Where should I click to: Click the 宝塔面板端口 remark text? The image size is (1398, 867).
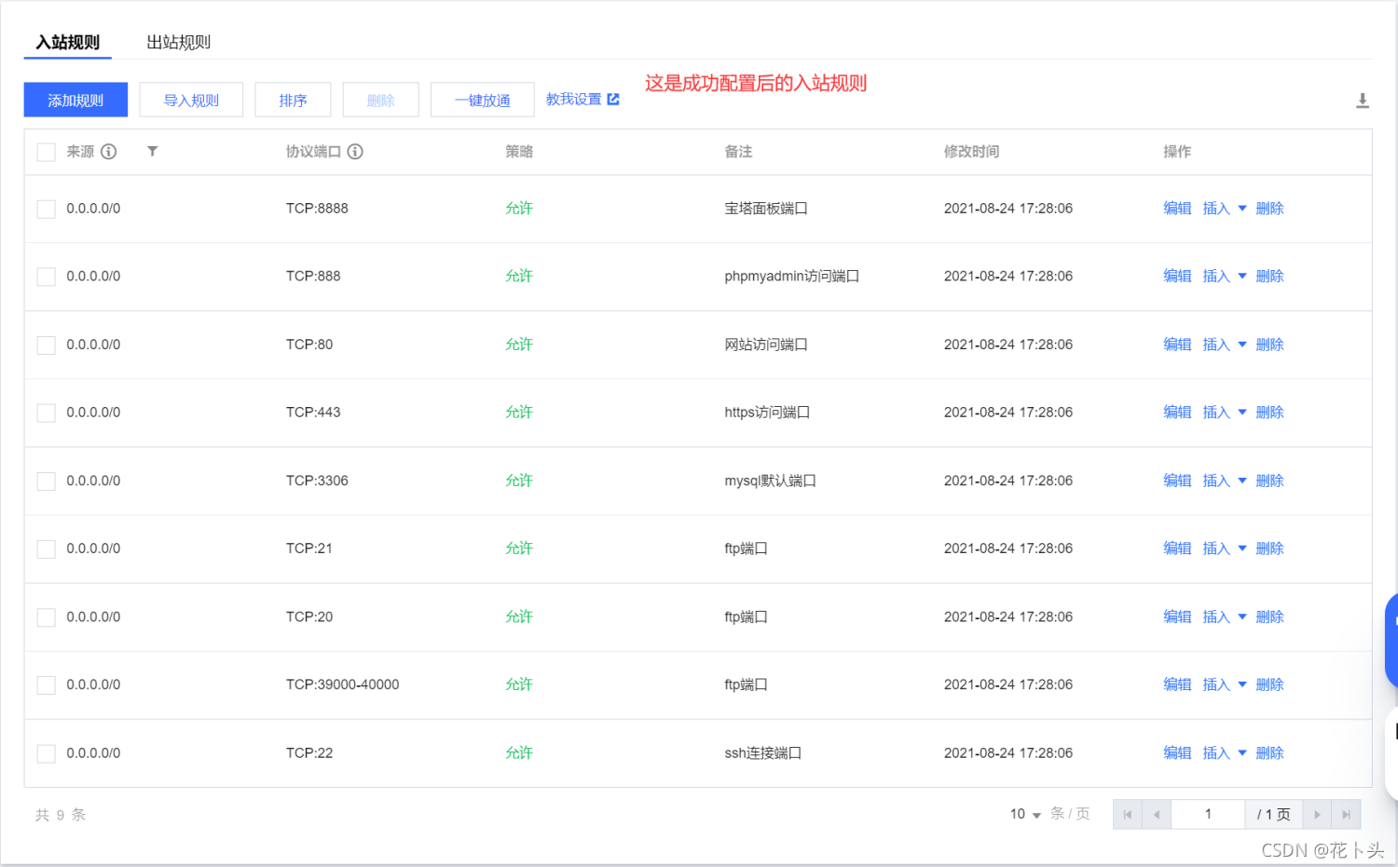tap(766, 209)
